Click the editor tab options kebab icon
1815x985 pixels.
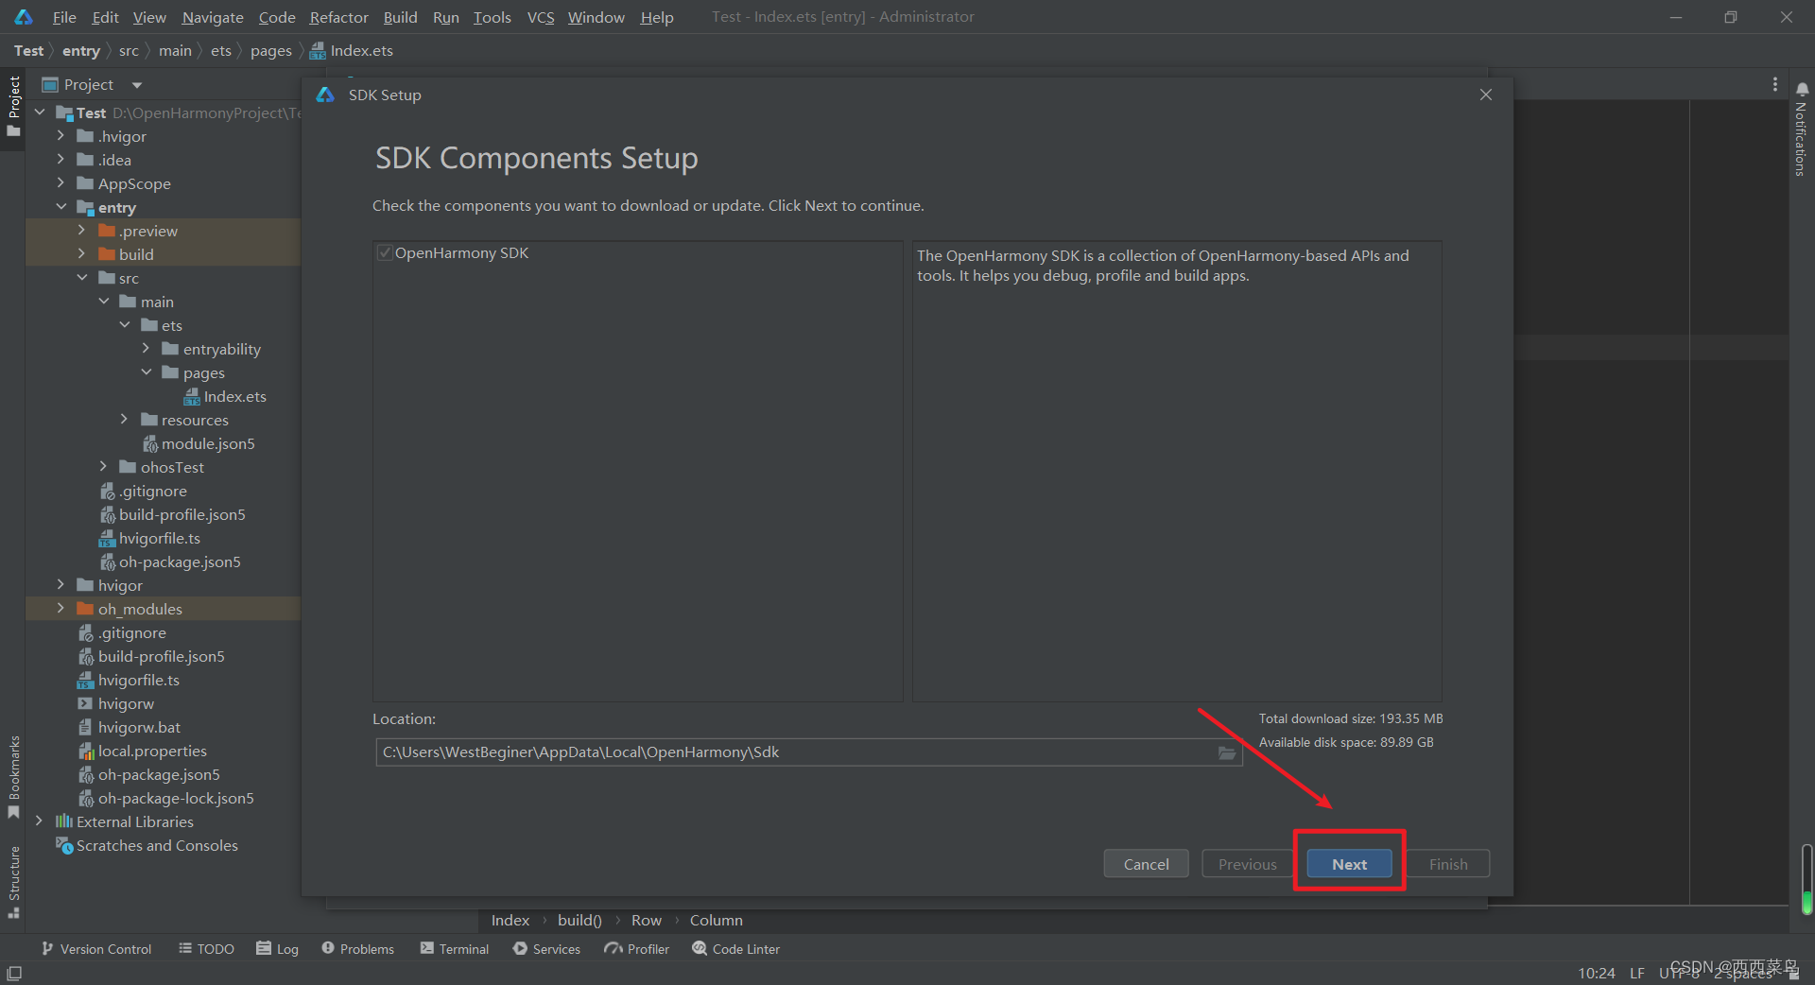point(1775,84)
